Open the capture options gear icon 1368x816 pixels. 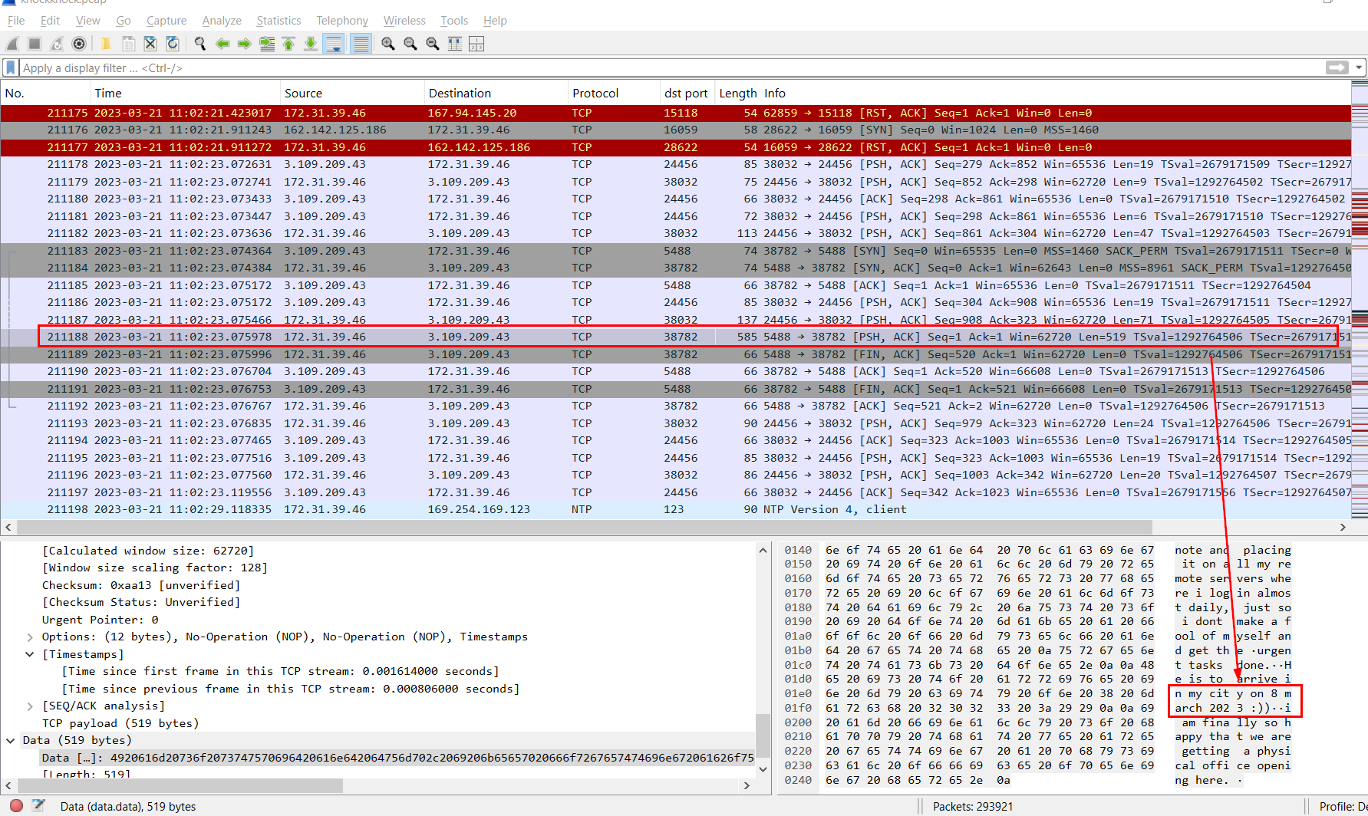pyautogui.click(x=78, y=44)
